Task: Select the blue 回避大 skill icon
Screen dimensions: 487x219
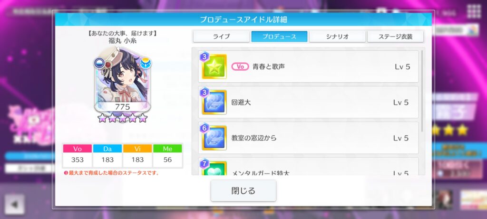Action: 214,102
